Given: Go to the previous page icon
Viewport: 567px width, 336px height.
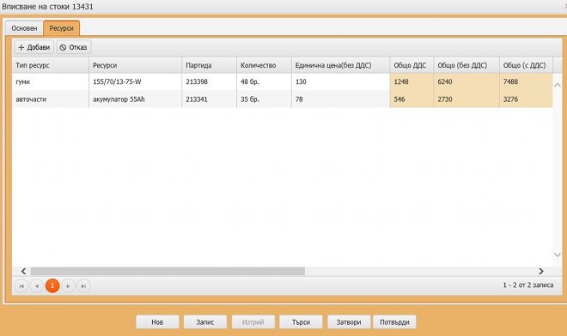Looking at the screenshot, I should point(37,286).
